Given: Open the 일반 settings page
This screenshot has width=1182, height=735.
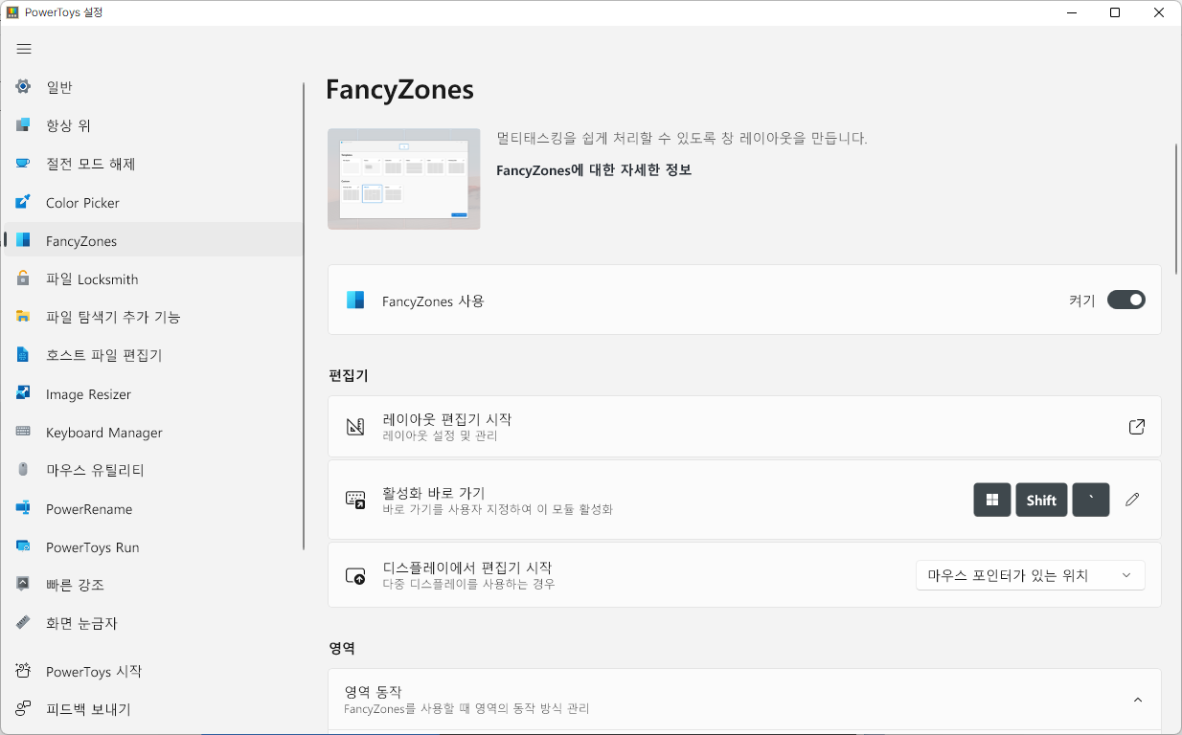Looking at the screenshot, I should click(153, 87).
